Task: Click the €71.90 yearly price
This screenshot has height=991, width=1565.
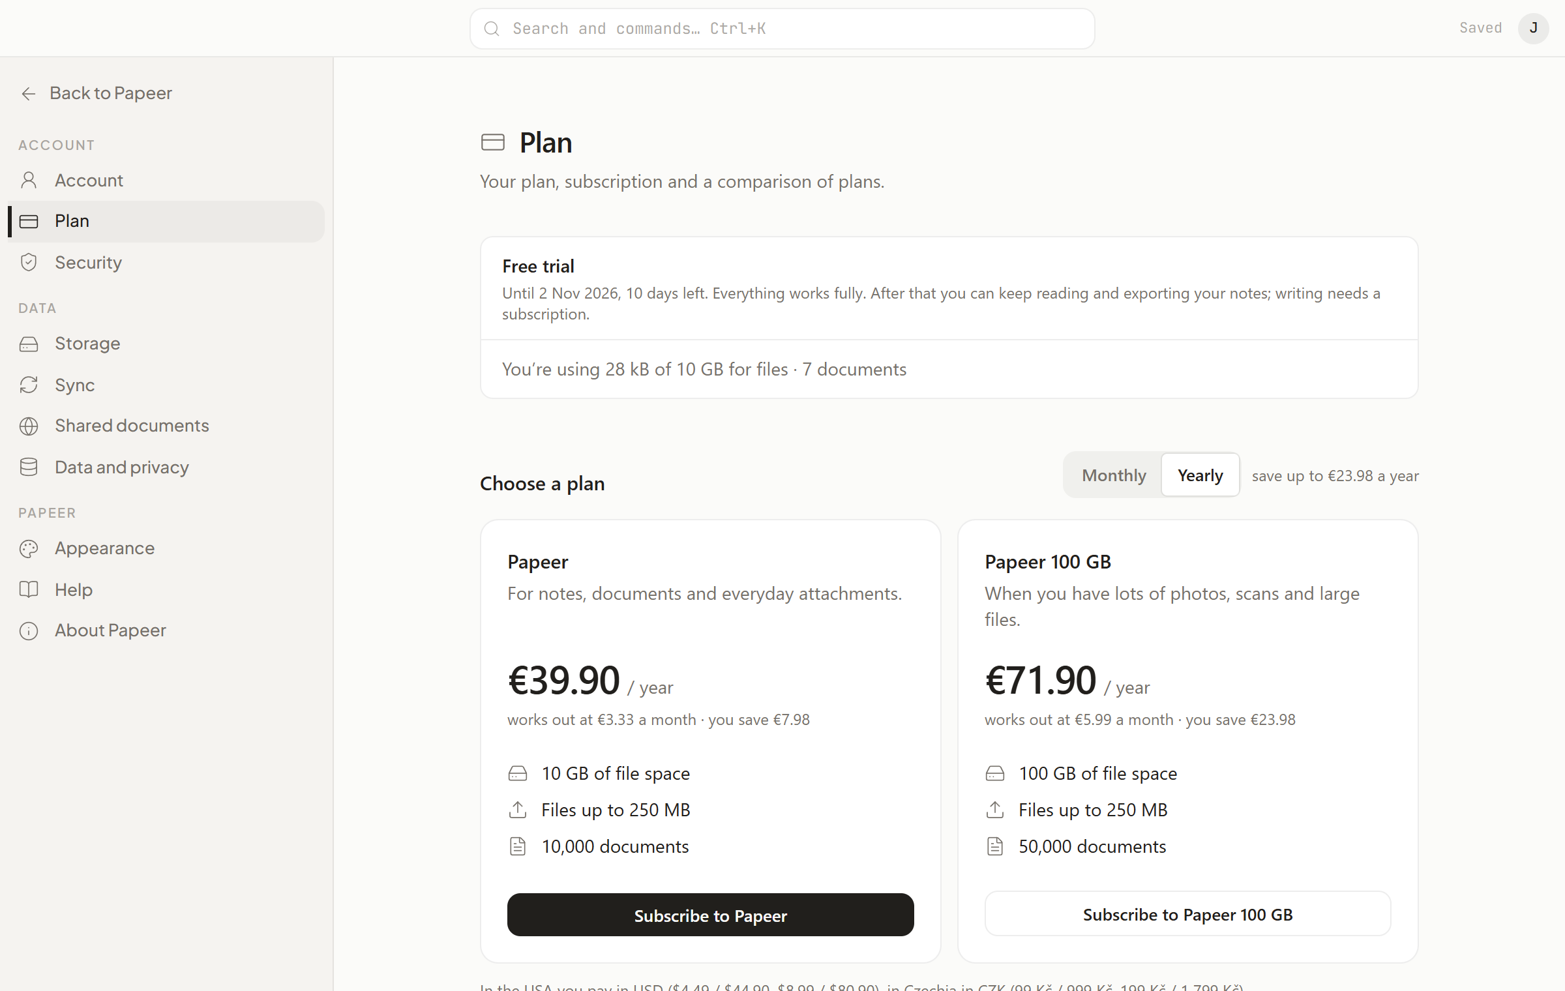Action: (1041, 681)
